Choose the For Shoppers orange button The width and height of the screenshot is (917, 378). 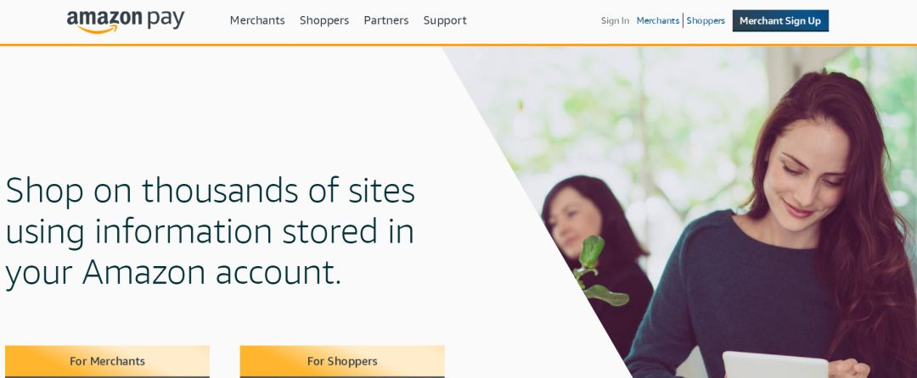(342, 361)
